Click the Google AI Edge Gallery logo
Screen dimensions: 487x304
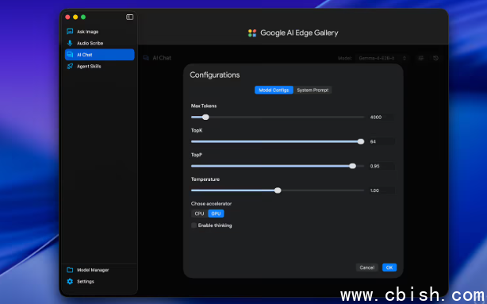click(x=252, y=33)
